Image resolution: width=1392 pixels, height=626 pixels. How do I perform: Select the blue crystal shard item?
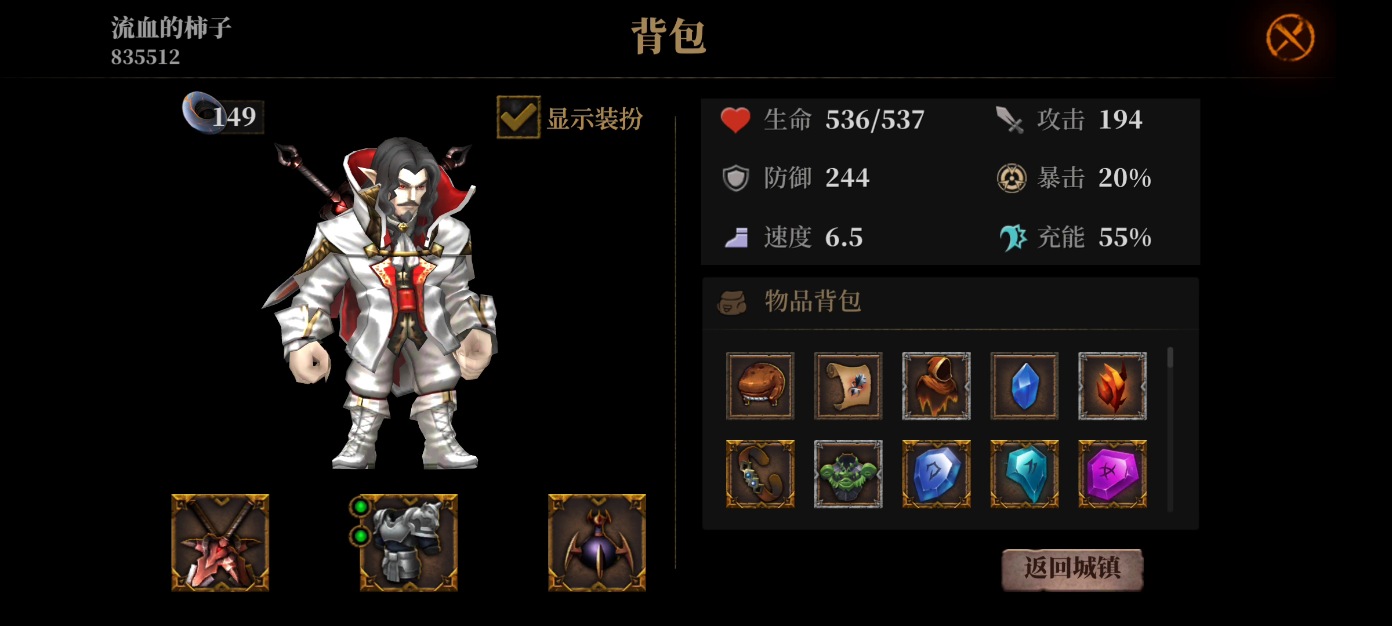click(x=1024, y=386)
